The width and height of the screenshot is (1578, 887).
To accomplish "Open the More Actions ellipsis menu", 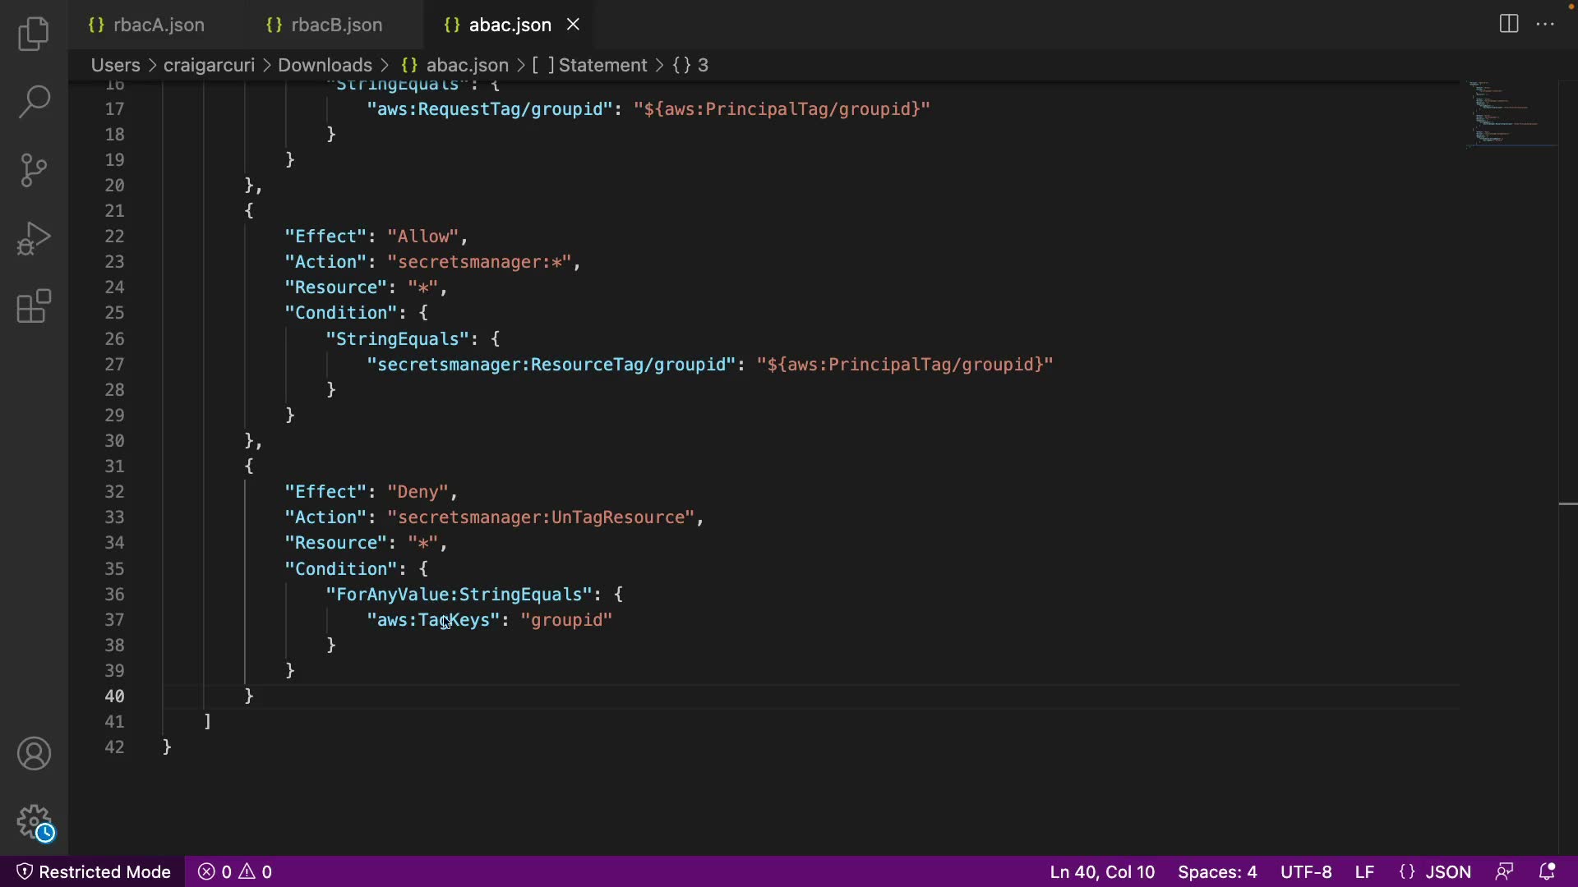I will click(1545, 24).
